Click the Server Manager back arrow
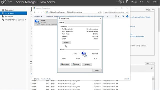The height and width of the screenshot is (90, 160). 3,2
